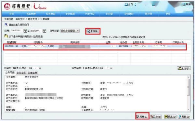Screen dimensions: 195x121
Task: Sort by the 金额 column header
Action: tap(108, 42)
